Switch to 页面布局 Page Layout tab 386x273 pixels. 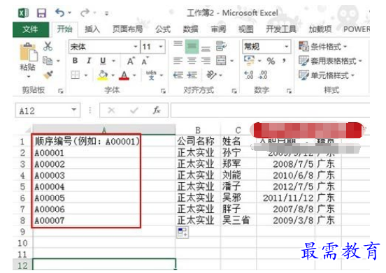pos(127,29)
